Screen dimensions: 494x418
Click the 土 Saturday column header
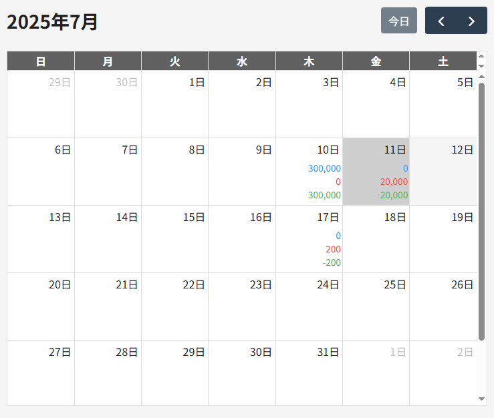click(443, 61)
